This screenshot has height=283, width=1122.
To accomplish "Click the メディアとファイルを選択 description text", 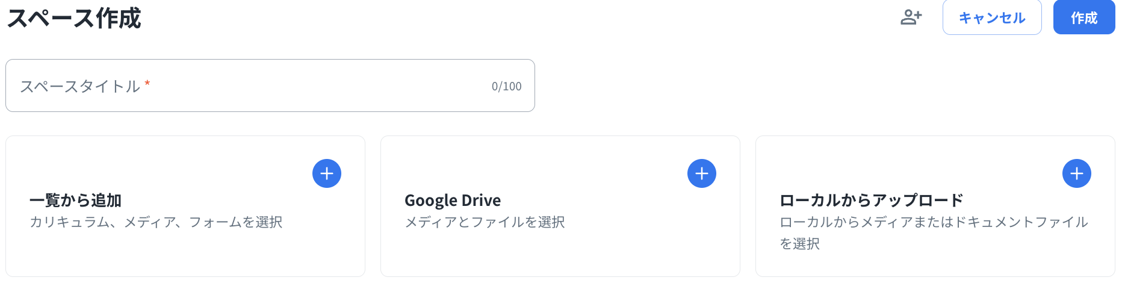I will 485,222.
